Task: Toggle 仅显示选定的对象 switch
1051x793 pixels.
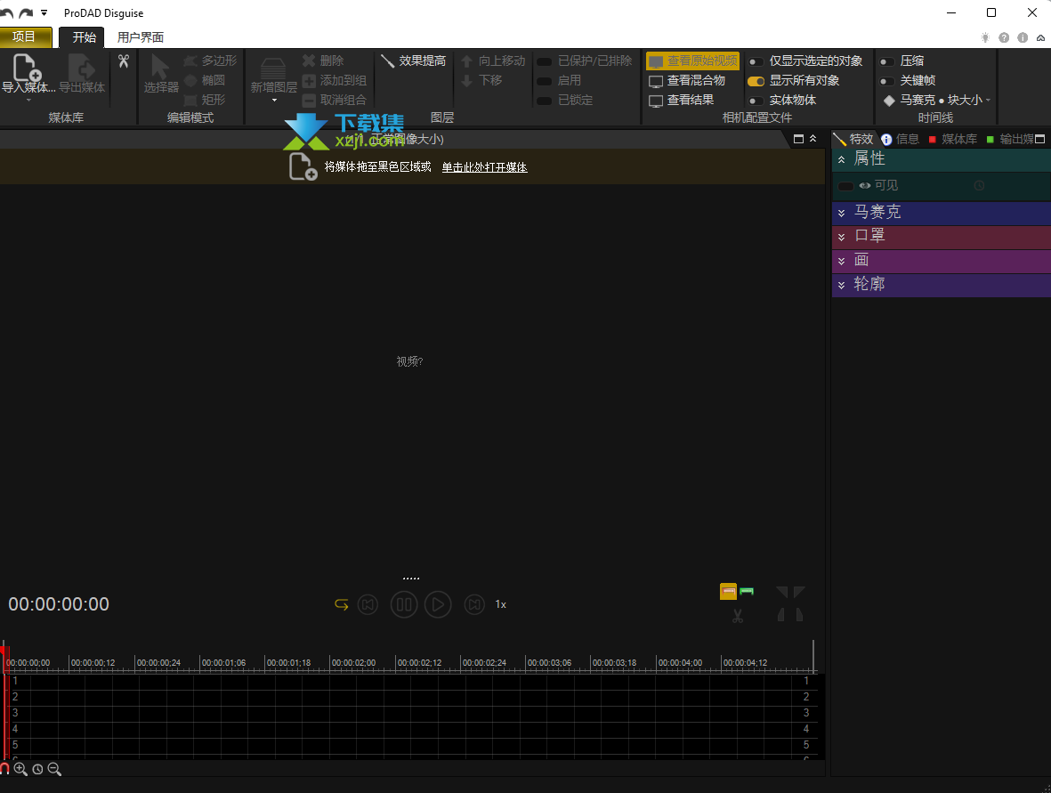Action: [756, 61]
